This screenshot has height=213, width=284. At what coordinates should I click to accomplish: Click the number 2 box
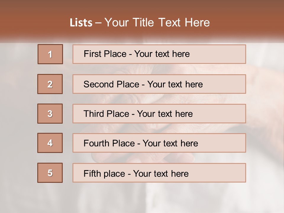coord(50,84)
